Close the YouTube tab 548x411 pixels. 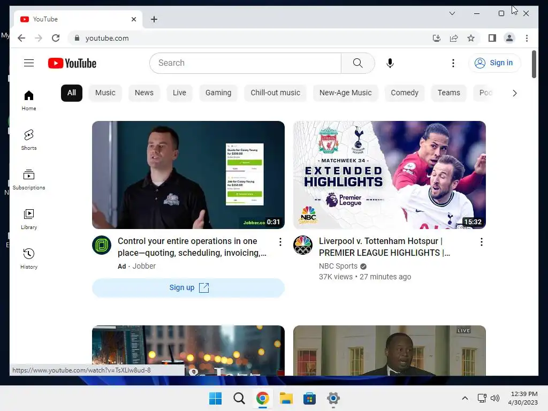[133, 19]
